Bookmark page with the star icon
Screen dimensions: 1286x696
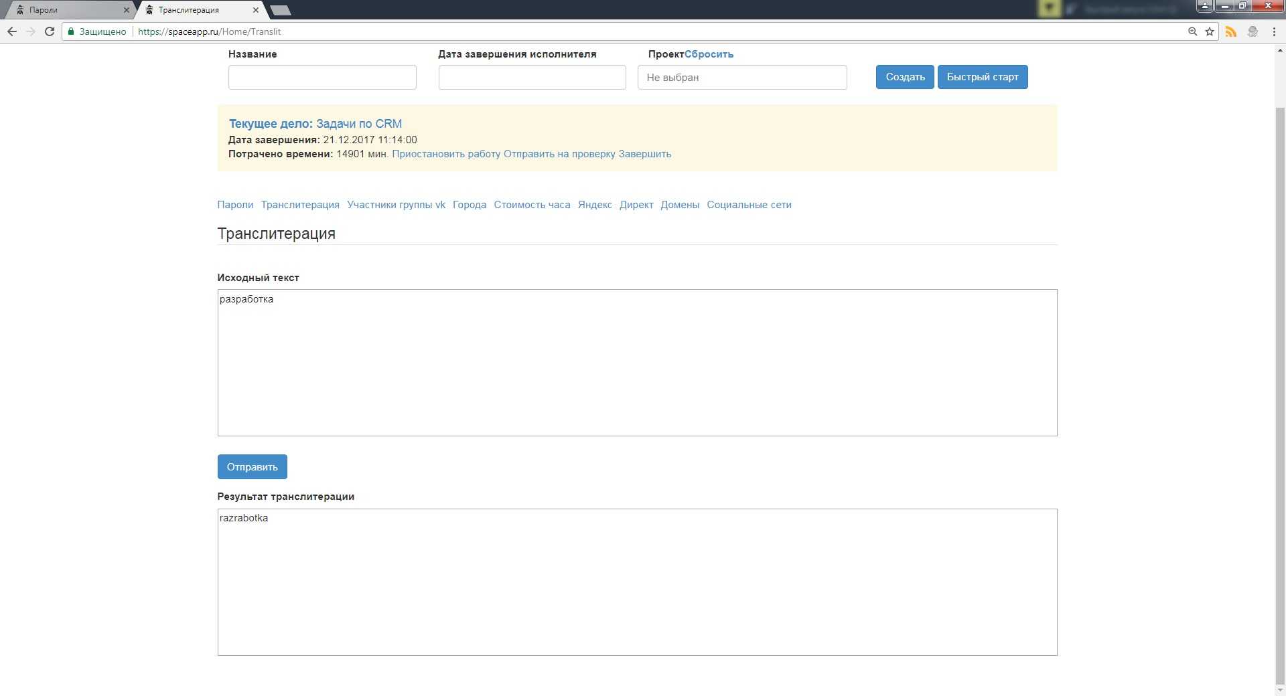pos(1210,31)
